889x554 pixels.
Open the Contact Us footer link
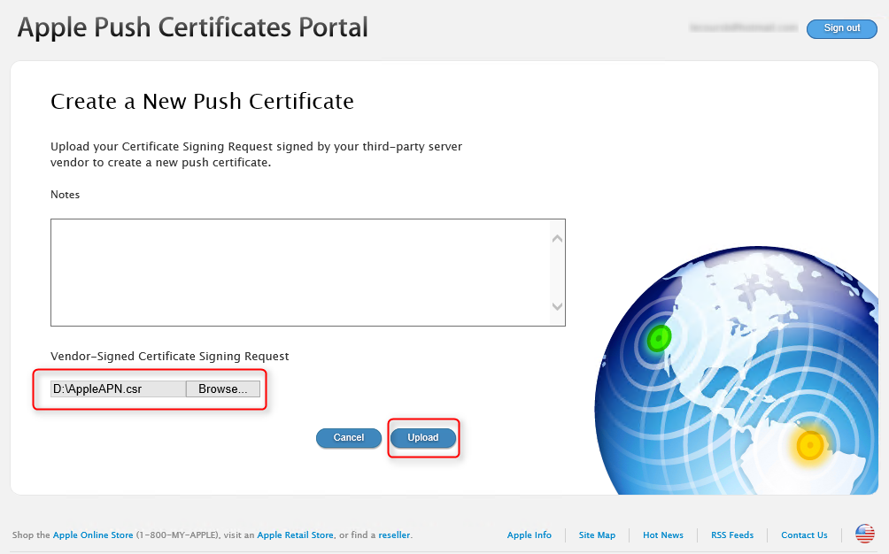pos(804,535)
